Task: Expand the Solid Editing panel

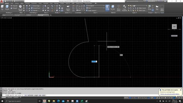Action: pyautogui.click(x=33, y=13)
